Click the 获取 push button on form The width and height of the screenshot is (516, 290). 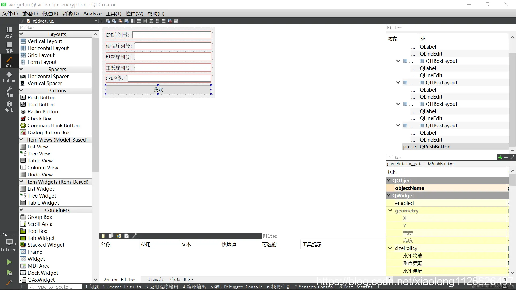pos(158,90)
